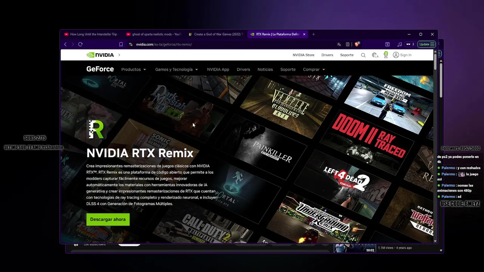Click the scrollbar down arrow
The image size is (484, 272).
(435, 241)
